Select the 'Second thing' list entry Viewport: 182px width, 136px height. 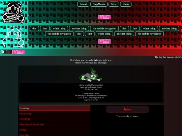[x=55, y=114]
